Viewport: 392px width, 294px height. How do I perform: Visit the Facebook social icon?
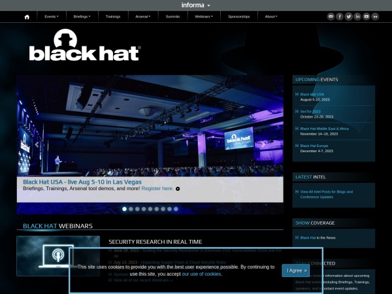(340, 17)
